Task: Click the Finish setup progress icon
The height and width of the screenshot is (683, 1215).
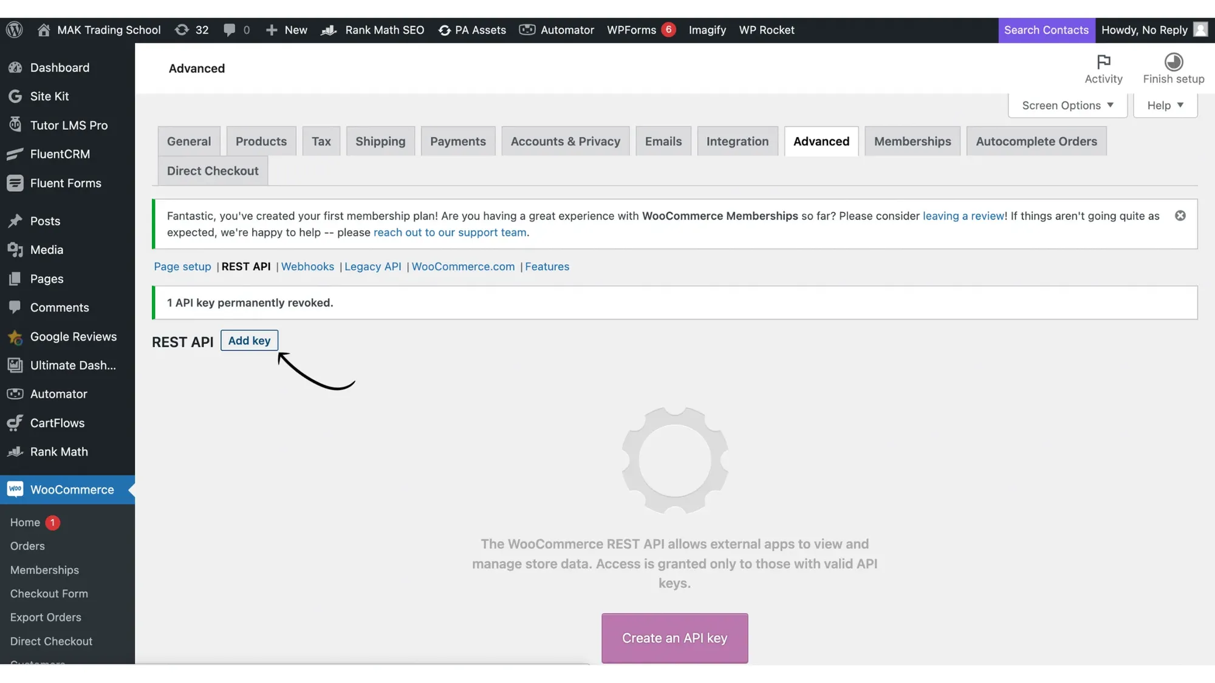Action: tap(1173, 63)
